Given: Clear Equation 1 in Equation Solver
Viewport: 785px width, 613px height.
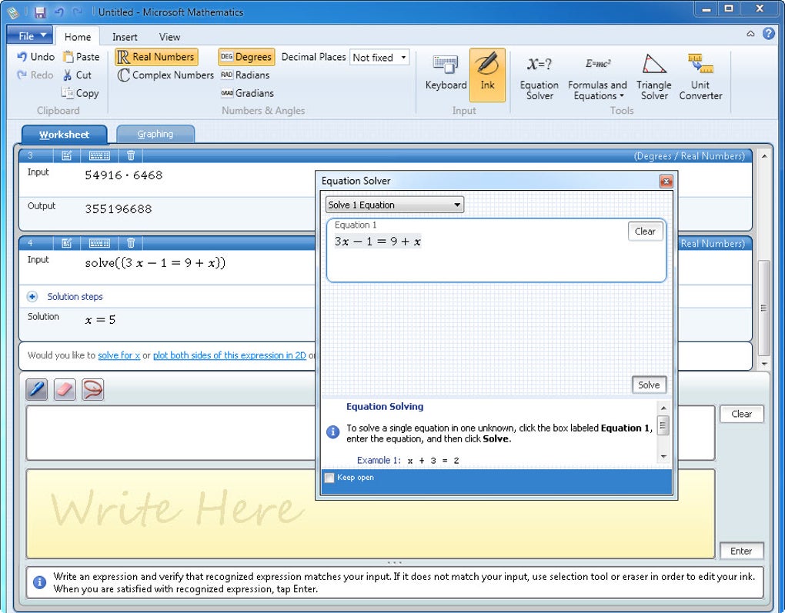Looking at the screenshot, I should pyautogui.click(x=645, y=232).
